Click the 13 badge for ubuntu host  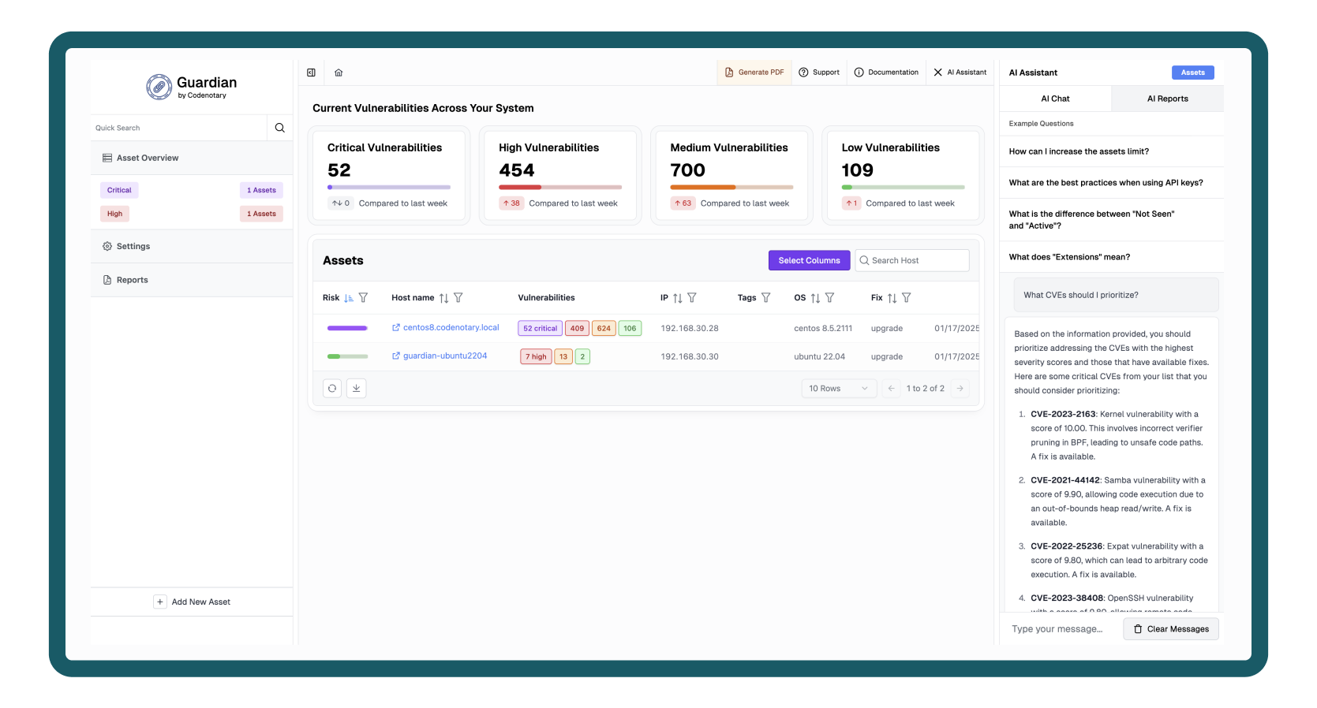[x=563, y=356]
